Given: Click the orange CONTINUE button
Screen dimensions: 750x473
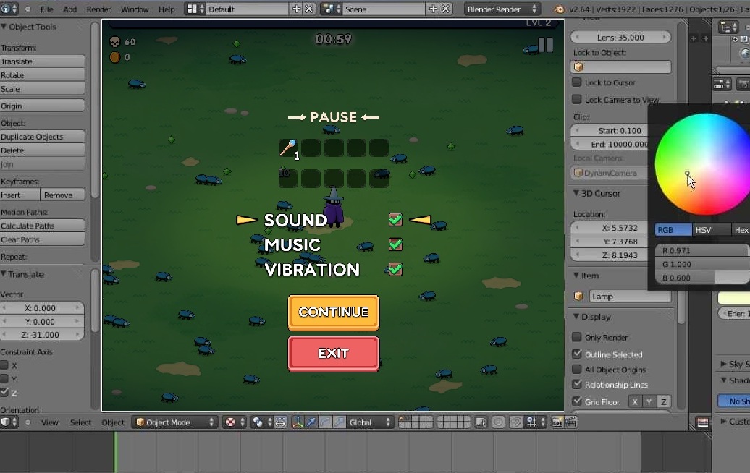Looking at the screenshot, I should (x=334, y=312).
